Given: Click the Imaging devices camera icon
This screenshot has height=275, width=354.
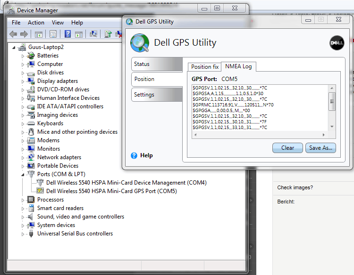Looking at the screenshot, I should pos(31,115).
